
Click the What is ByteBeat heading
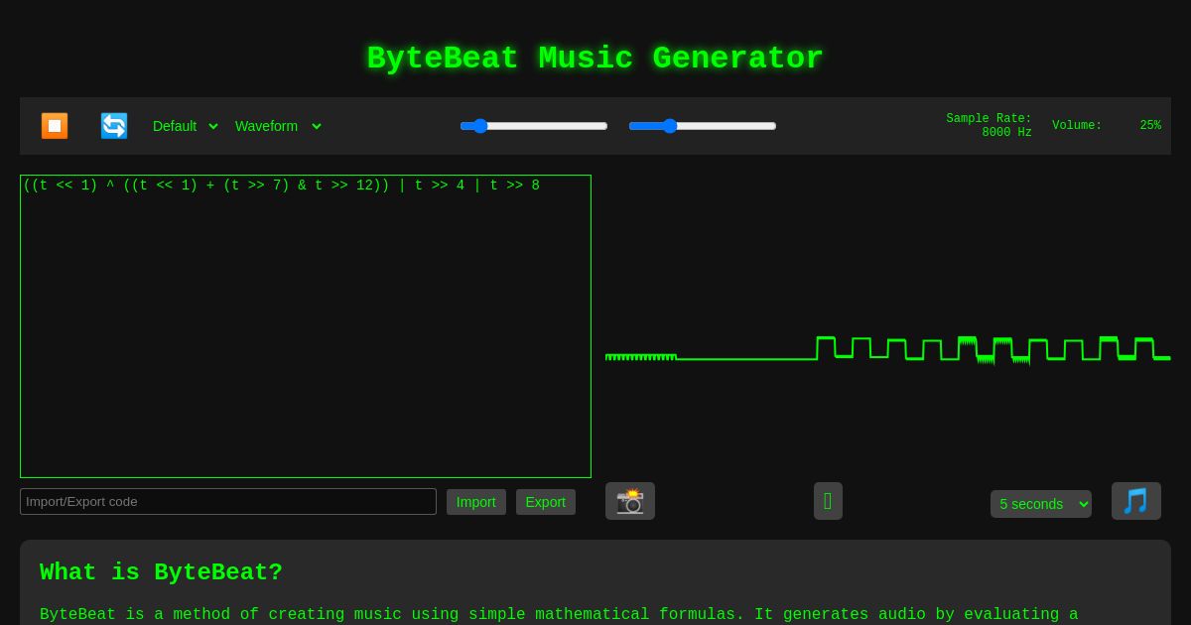[161, 572]
